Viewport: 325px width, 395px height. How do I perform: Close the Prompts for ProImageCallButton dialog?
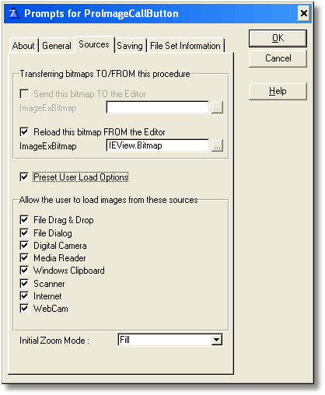coord(303,13)
